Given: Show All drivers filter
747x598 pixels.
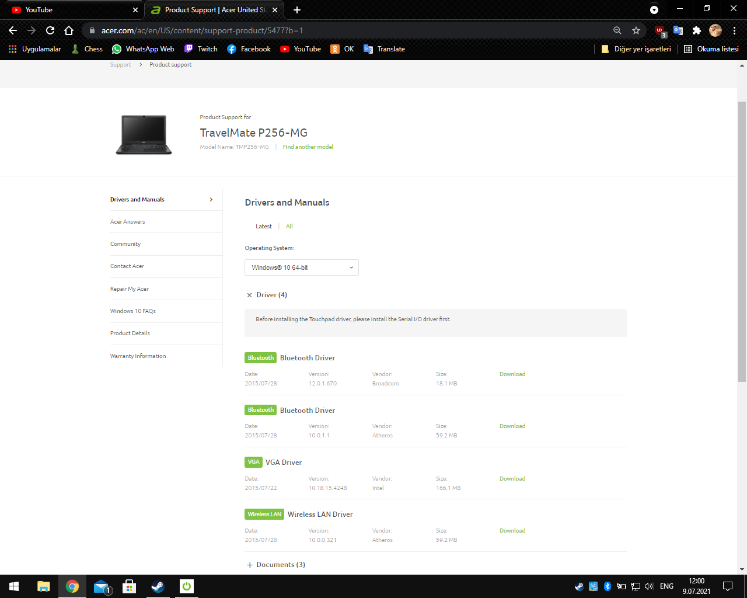Looking at the screenshot, I should tap(289, 227).
